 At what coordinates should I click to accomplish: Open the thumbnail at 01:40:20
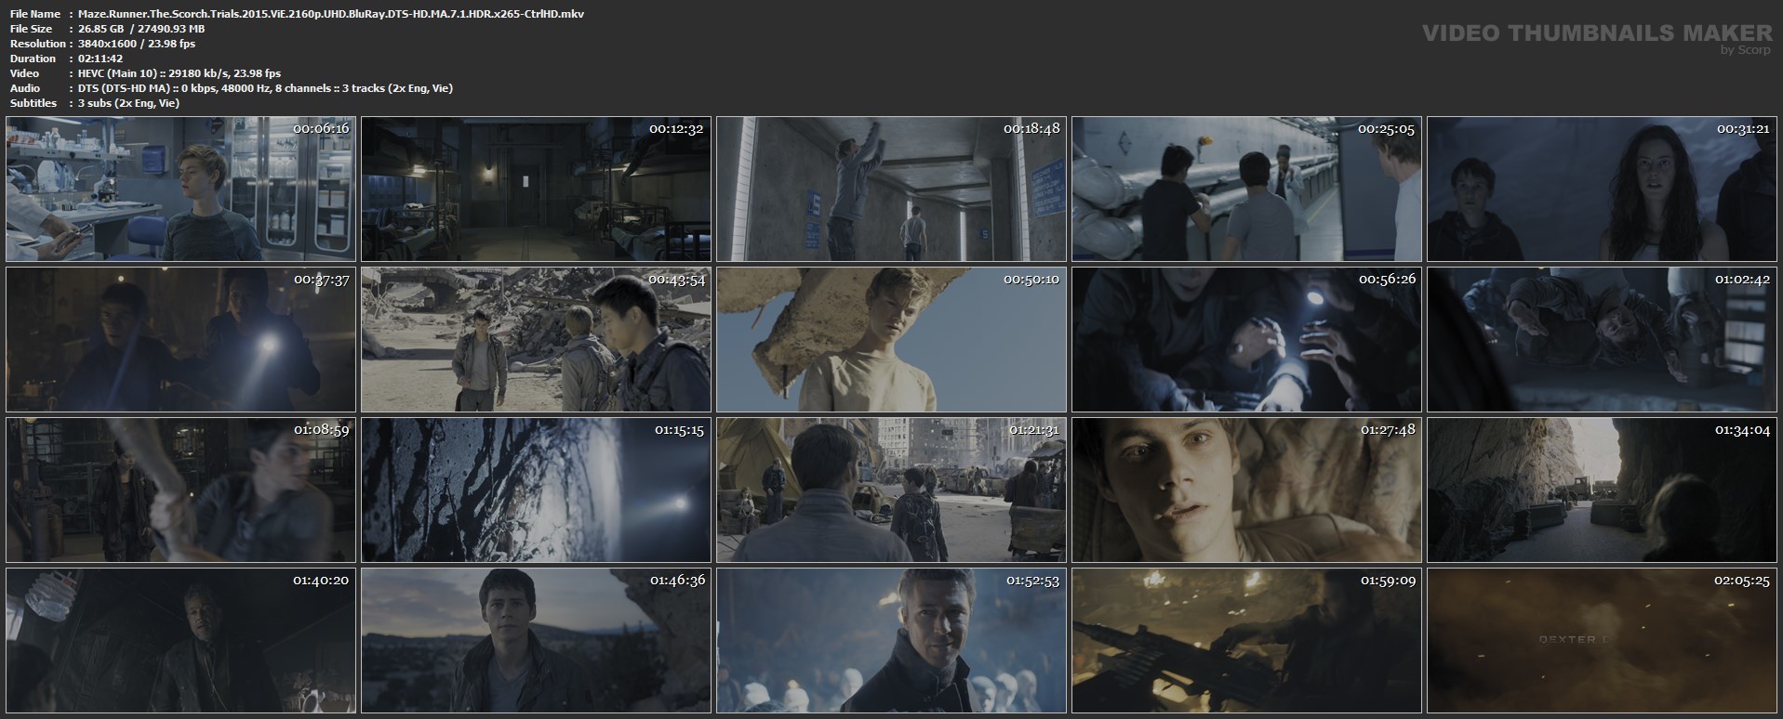tap(180, 641)
